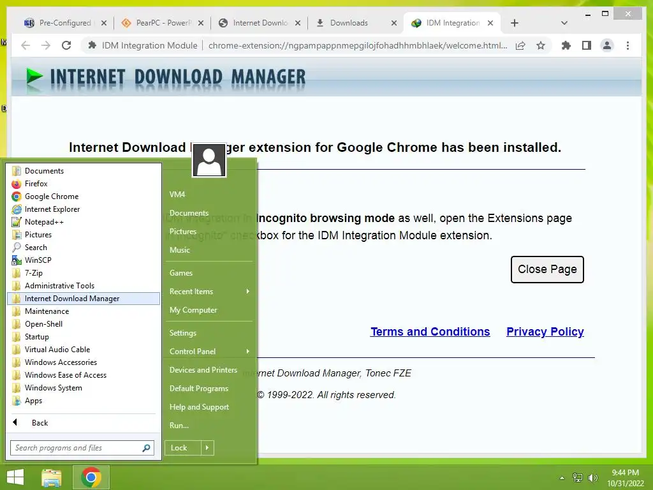Toggle Chrome's side panel icon
This screenshot has height=490, width=653.
click(587, 45)
